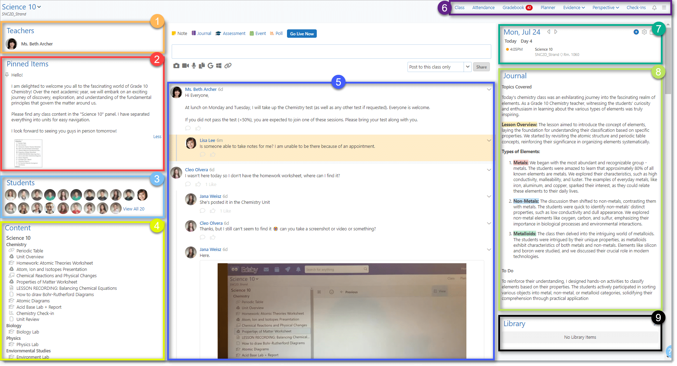This screenshot has width=677, height=366.
Task: Select the Journal post type
Action: pos(201,34)
